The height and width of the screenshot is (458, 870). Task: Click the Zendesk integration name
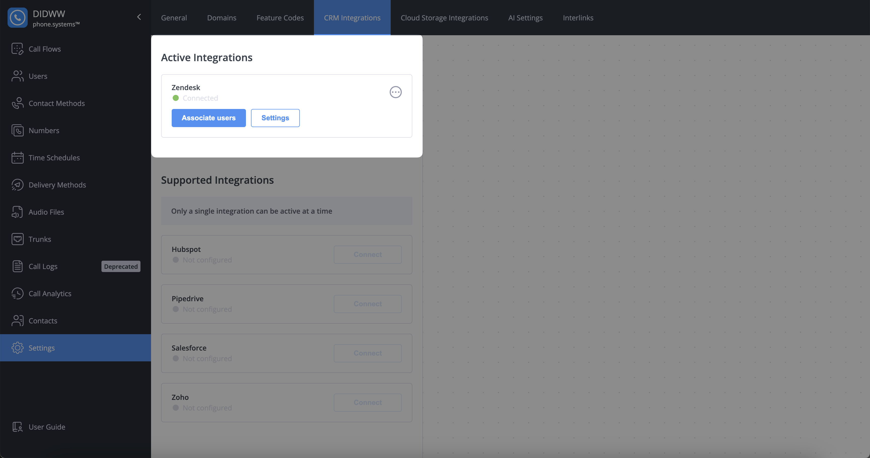coord(186,87)
